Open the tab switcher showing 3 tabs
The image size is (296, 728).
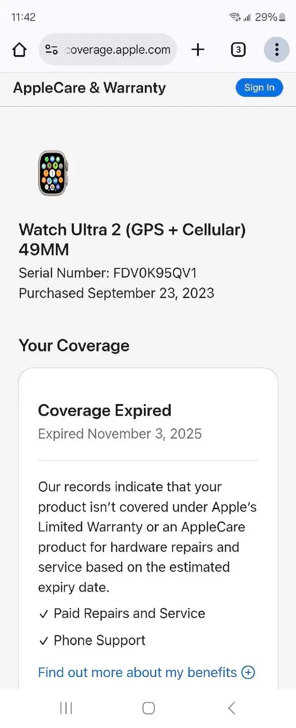[238, 50]
